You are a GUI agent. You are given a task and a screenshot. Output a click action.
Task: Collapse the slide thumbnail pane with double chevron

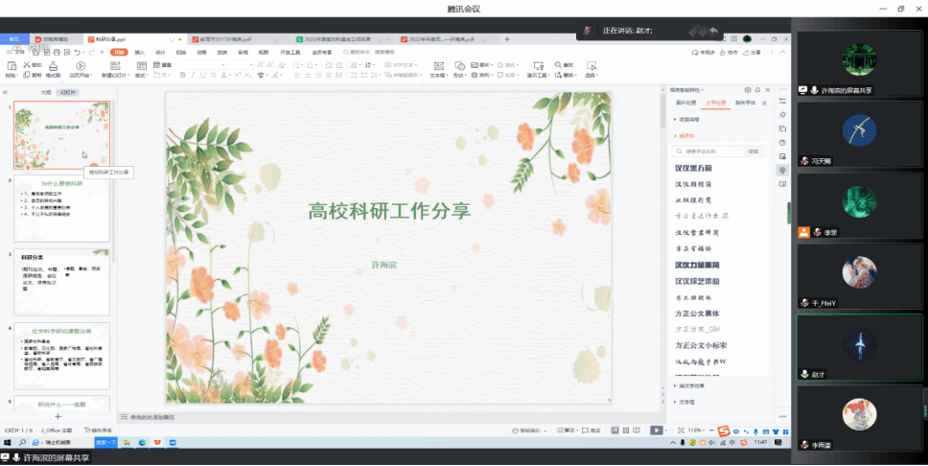[x=6, y=92]
